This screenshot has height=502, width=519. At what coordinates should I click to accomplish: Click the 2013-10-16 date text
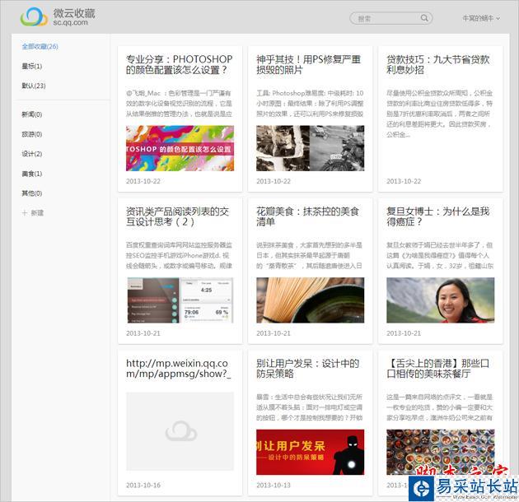[143, 486]
